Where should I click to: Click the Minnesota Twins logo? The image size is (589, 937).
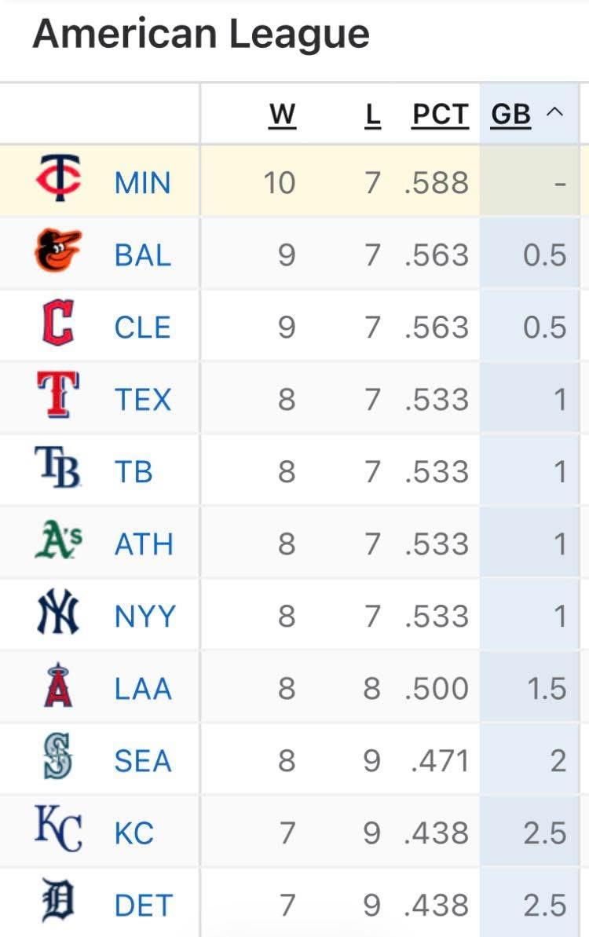click(x=58, y=179)
